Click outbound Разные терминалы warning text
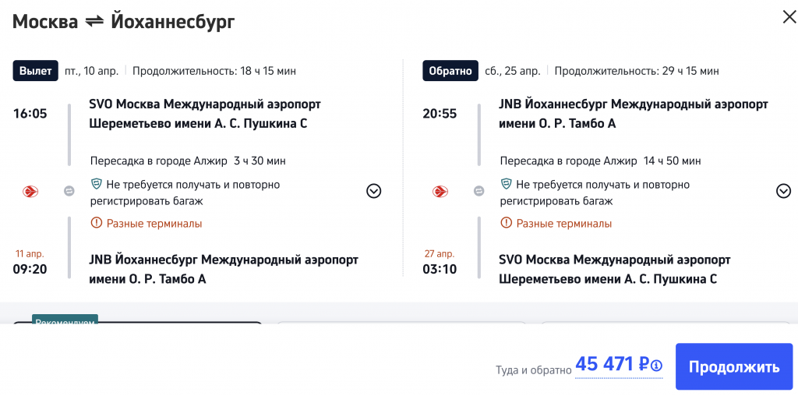 coord(154,224)
